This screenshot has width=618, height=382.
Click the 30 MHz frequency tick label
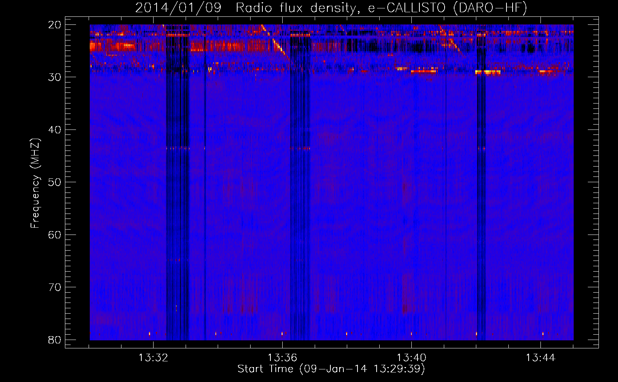(x=55, y=77)
